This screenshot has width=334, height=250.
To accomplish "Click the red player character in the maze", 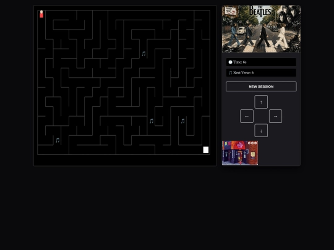I will (41, 14).
